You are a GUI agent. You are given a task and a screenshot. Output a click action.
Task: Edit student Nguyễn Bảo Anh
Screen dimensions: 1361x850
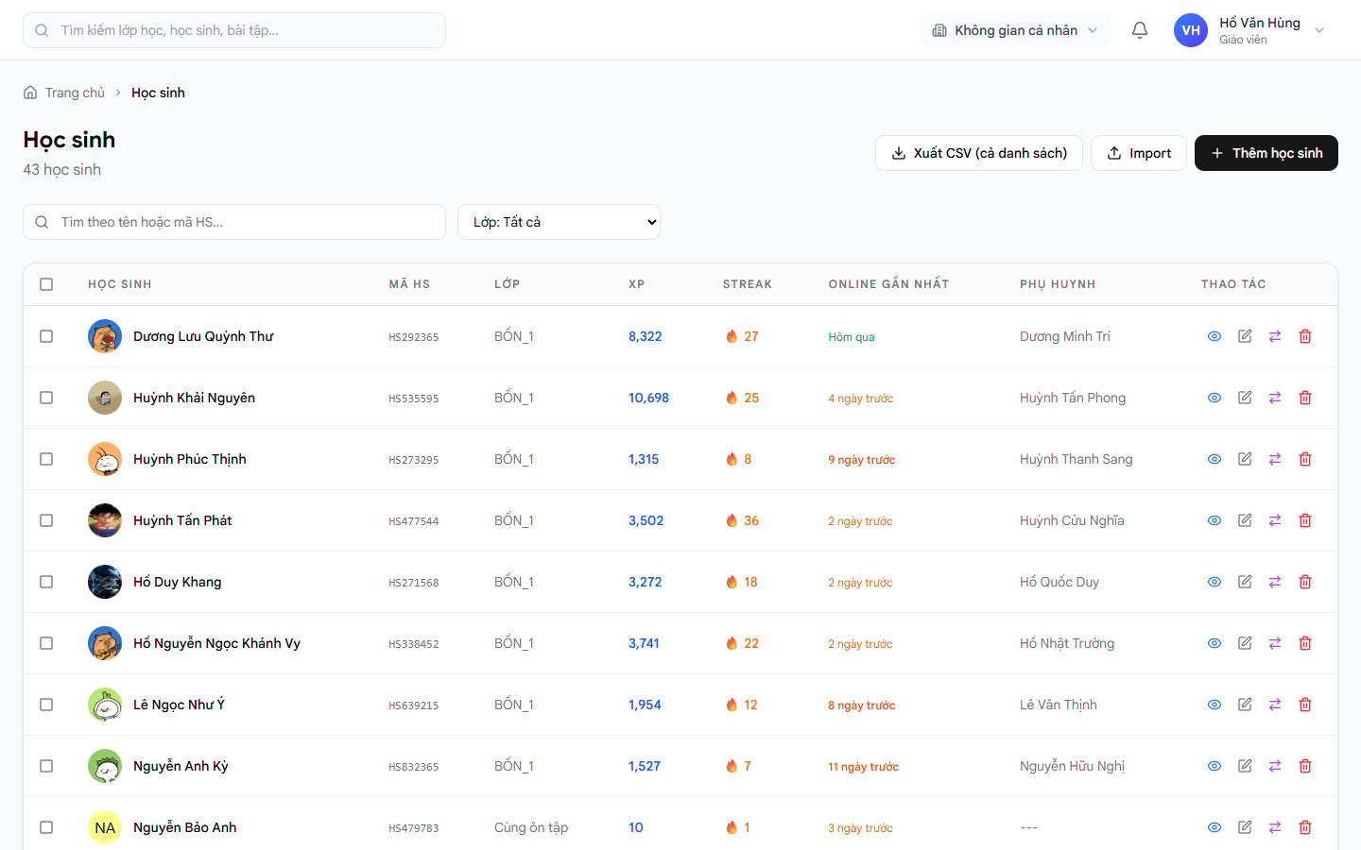click(1245, 827)
